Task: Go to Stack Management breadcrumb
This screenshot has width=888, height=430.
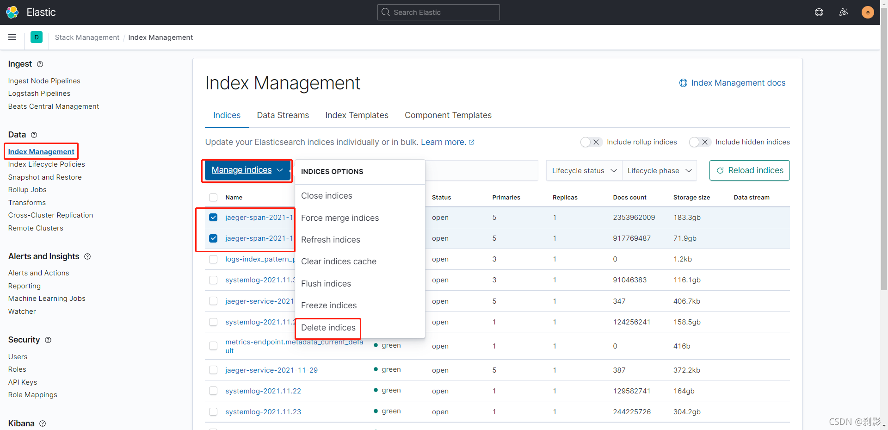Action: pos(87,37)
